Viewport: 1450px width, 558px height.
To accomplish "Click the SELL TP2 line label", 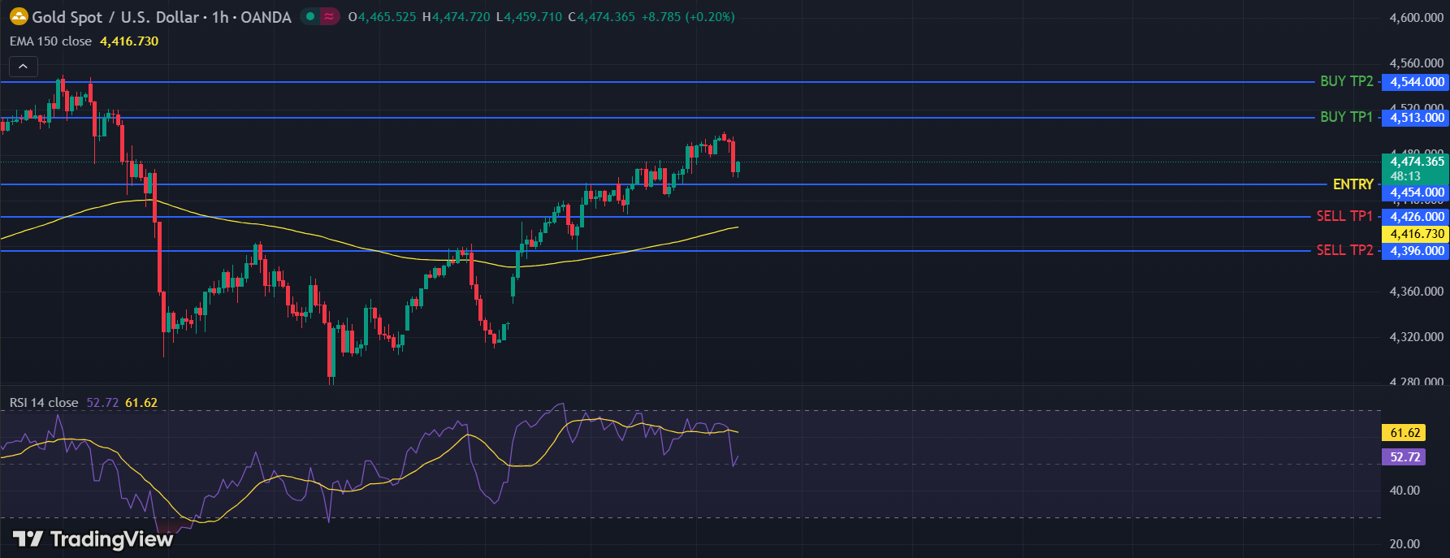I will [x=1344, y=250].
